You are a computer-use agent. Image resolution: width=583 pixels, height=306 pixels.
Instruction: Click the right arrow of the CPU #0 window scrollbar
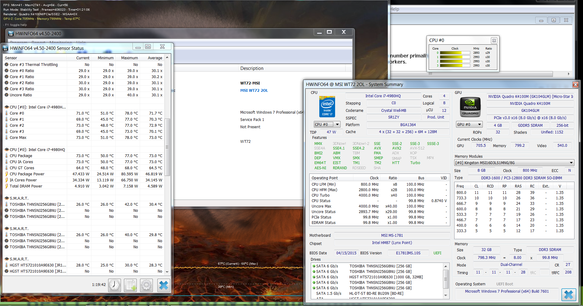coord(569,74)
